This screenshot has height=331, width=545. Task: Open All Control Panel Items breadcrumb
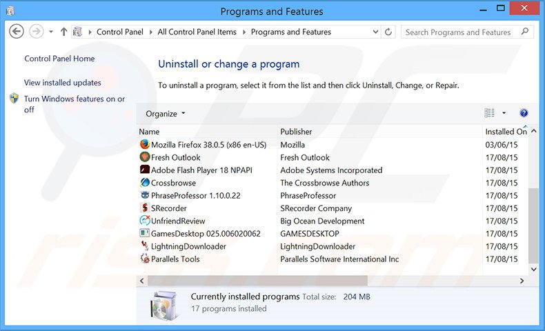(197, 32)
